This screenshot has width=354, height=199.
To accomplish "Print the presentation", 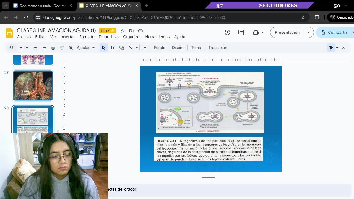I will pyautogui.click(x=53, y=48).
